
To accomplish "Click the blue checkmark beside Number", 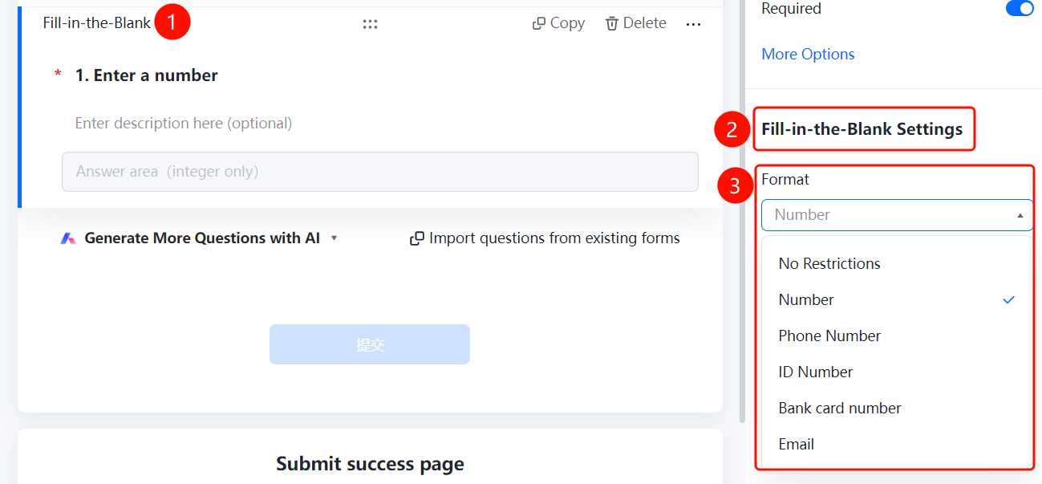I will click(1009, 299).
